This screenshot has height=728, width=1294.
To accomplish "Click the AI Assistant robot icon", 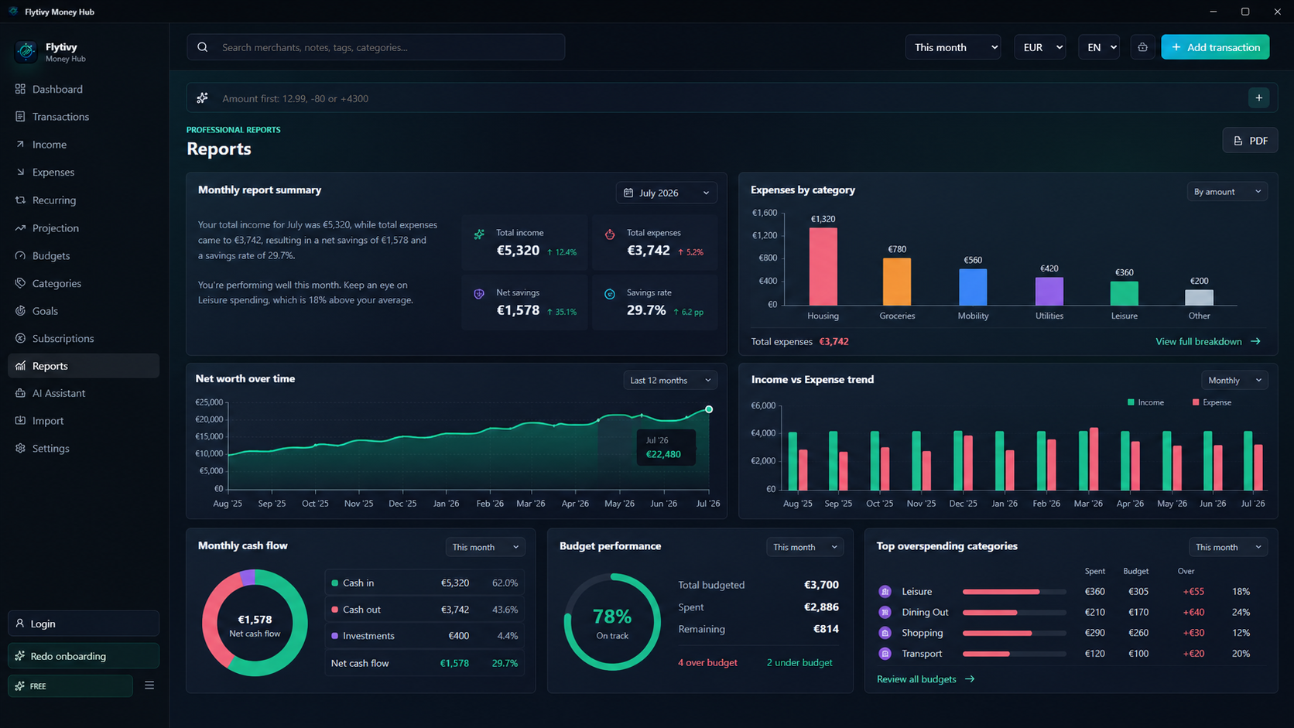I will 20,393.
